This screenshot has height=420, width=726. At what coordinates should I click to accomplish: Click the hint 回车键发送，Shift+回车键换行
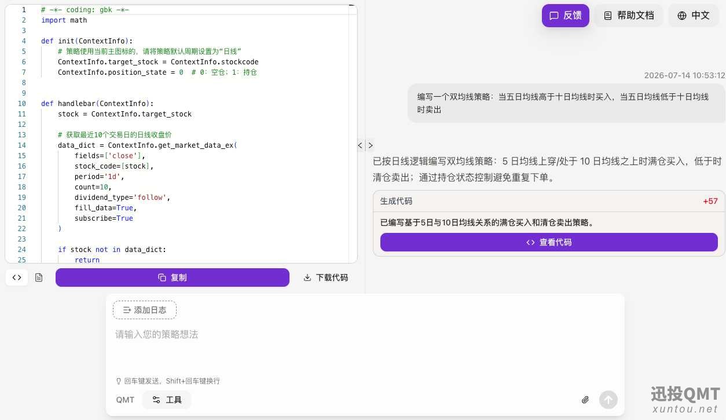[x=172, y=381]
